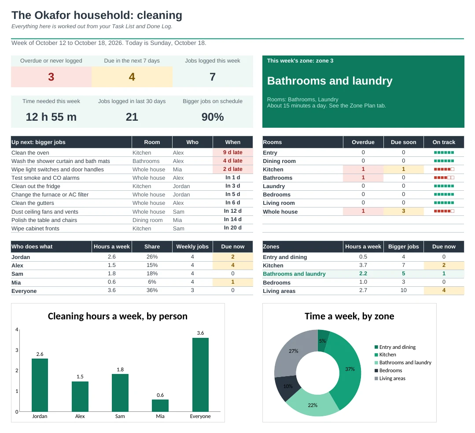The image size is (475, 433).
Task: Select the 'Entry and dining' zone row
Action: [x=363, y=257]
